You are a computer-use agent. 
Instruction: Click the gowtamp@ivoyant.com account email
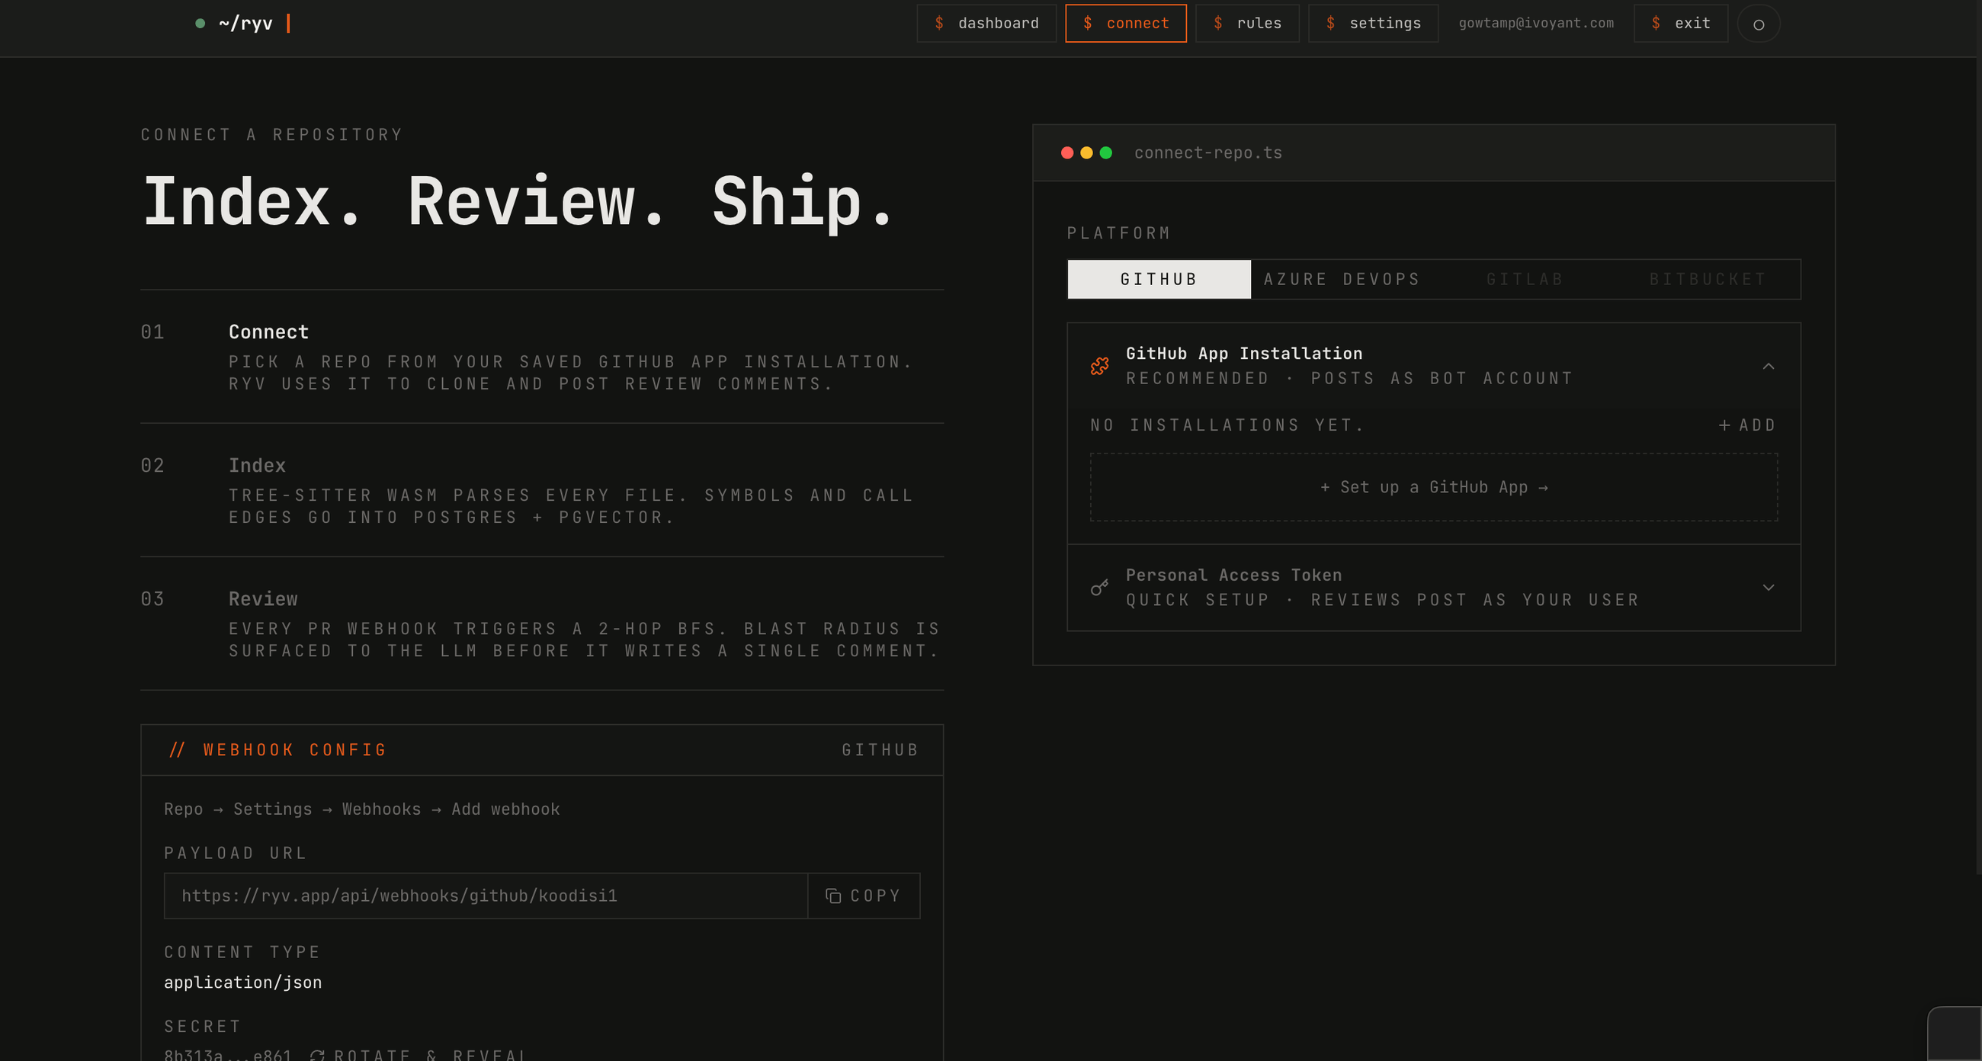(1536, 23)
